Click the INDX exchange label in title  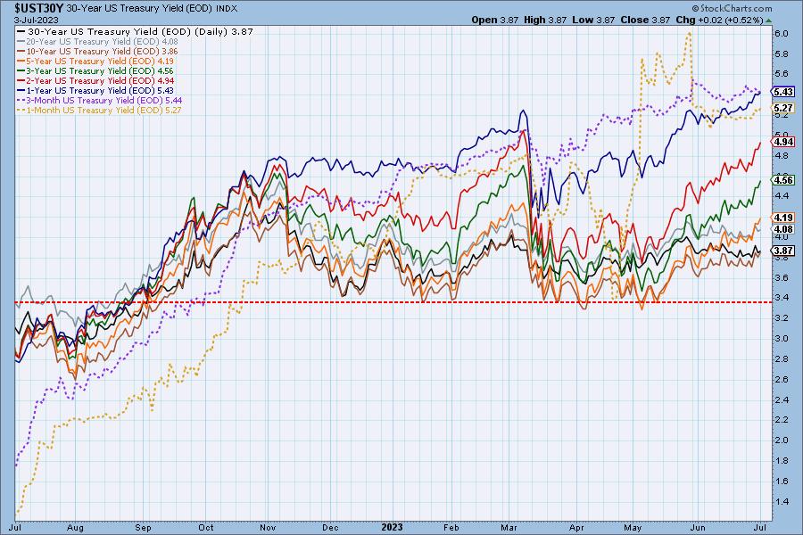click(227, 9)
